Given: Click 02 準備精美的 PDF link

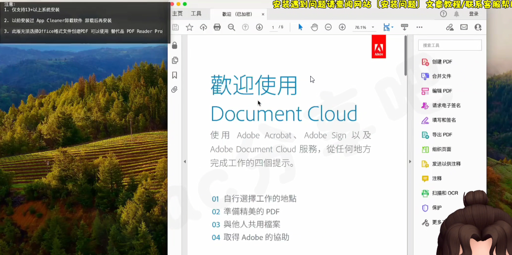Looking at the screenshot, I should 245,212.
